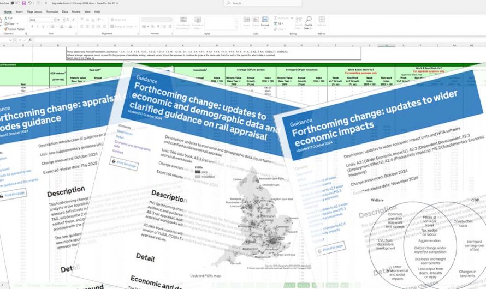This screenshot has height=289, width=486.
Task: Toggle Underline formatting in Font group
Action: pyautogui.click(x=43, y=27)
